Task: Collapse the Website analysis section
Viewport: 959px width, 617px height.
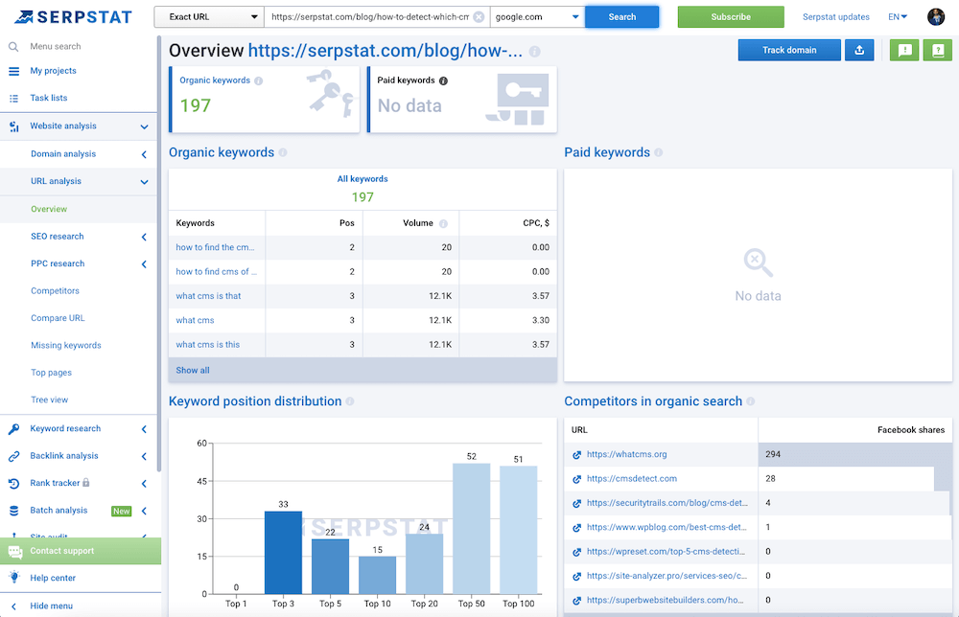Action: point(145,127)
